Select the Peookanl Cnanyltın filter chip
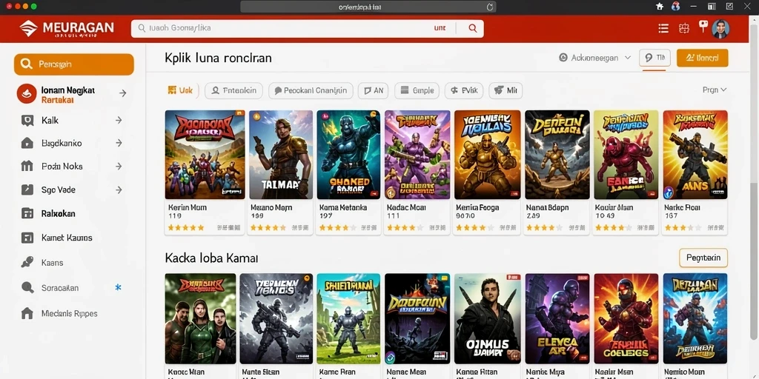759x379 pixels. point(311,90)
